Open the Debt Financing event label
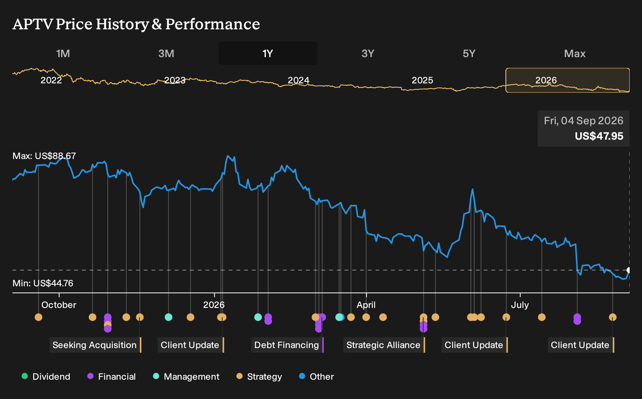This screenshot has height=399, width=642. (287, 345)
